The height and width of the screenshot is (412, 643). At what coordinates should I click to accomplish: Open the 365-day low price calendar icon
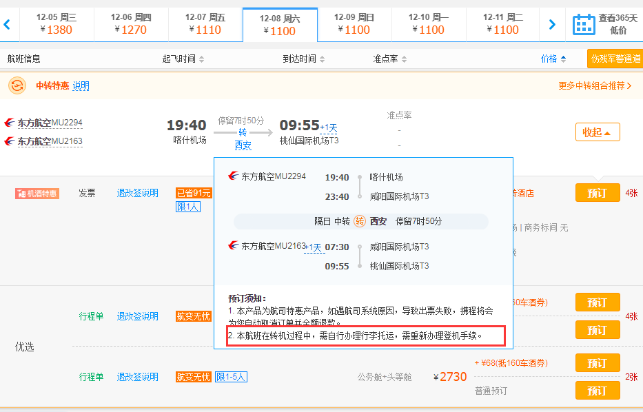point(584,24)
